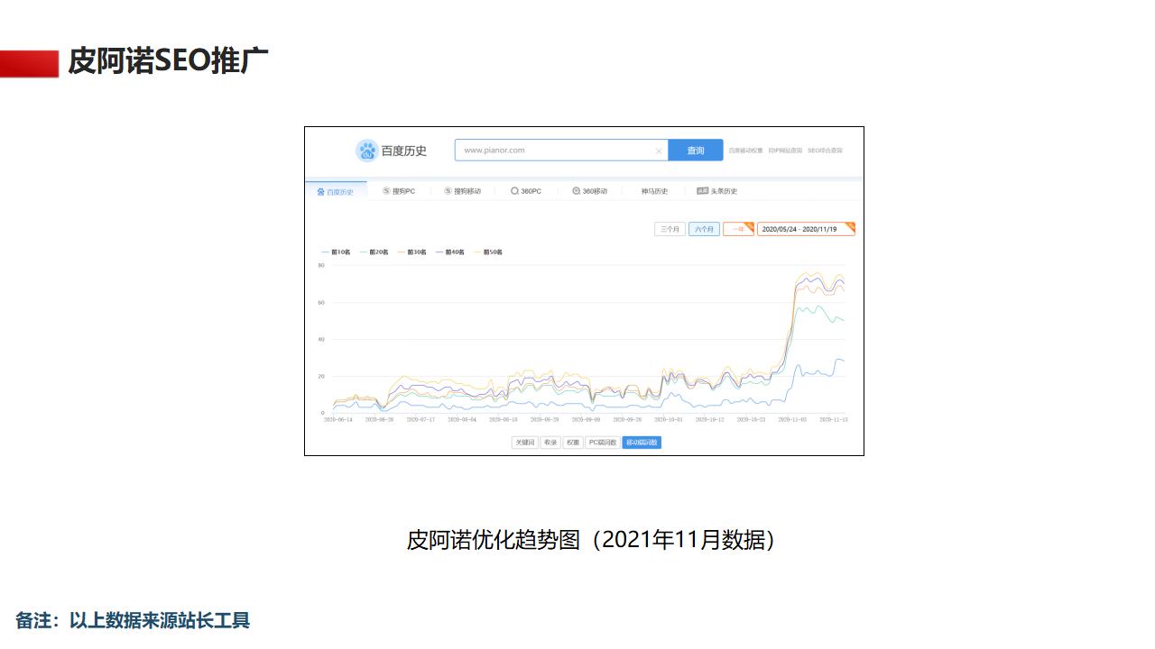Show the 权重 chart
Viewport: 1155px width, 649px height.
pos(573,443)
